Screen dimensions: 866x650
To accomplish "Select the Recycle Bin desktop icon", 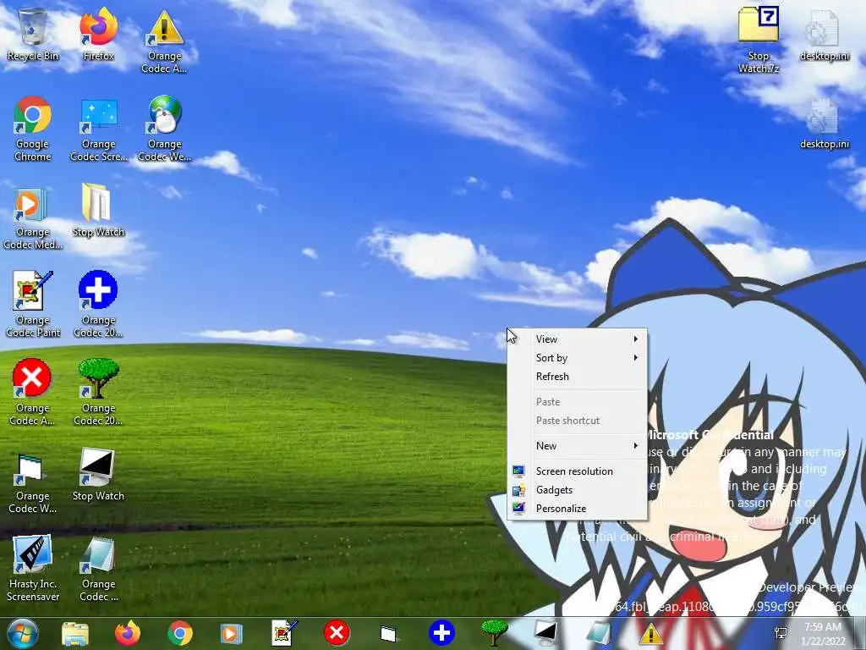I will click(33, 34).
